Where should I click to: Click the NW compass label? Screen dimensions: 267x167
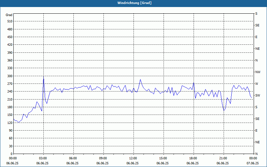[258, 72]
